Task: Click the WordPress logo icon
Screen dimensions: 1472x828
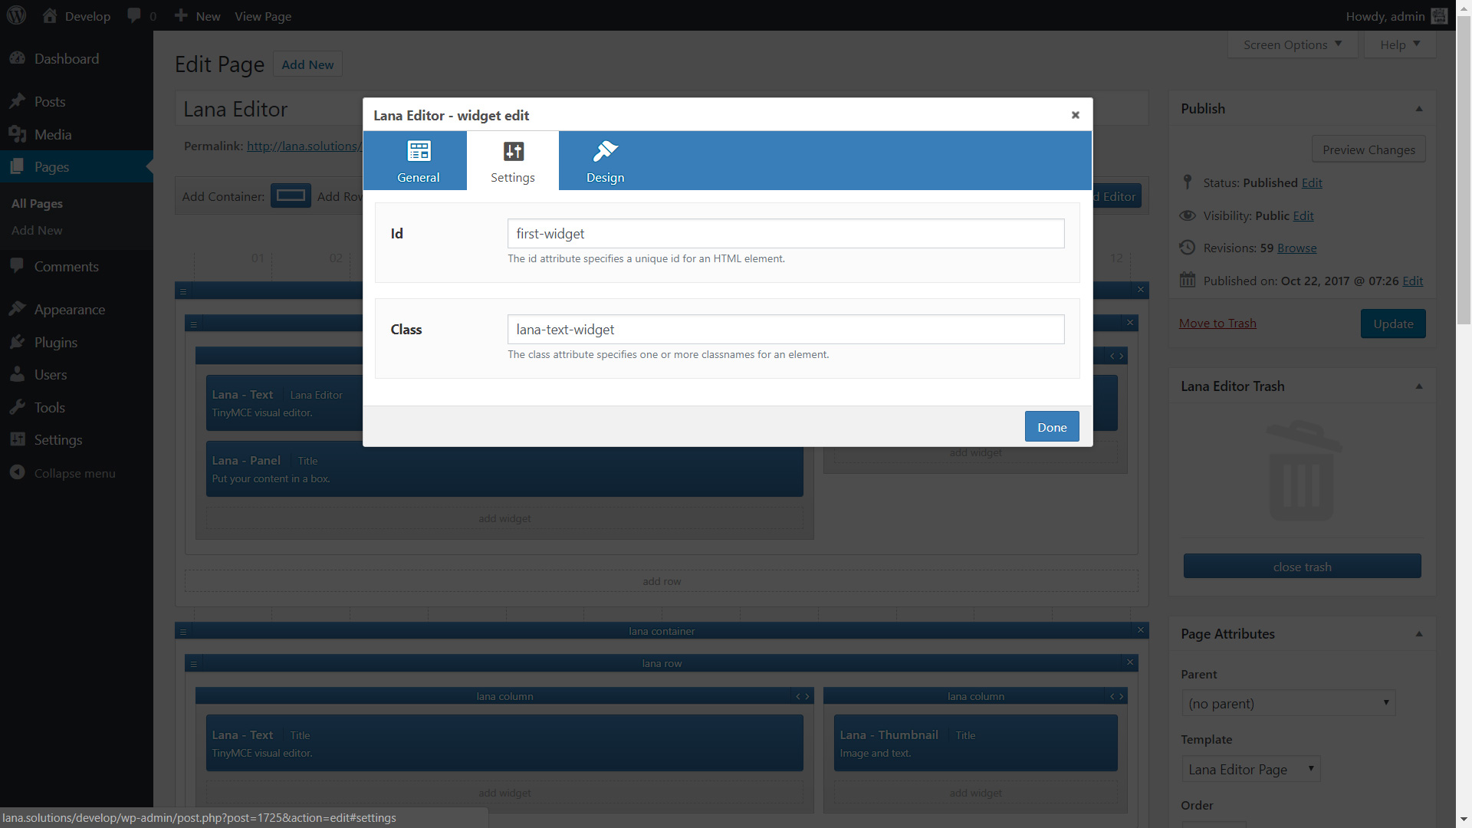Action: (x=16, y=16)
